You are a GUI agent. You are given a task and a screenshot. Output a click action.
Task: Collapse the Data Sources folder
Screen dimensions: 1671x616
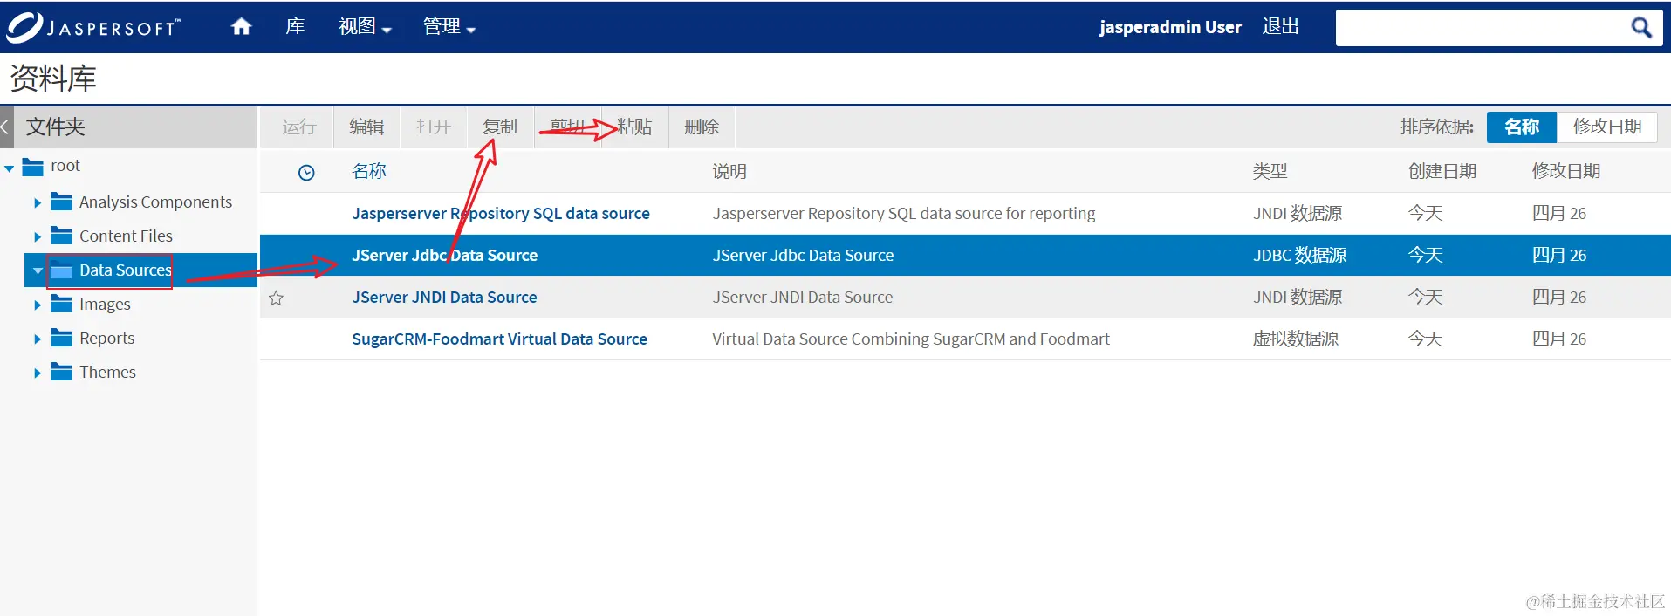click(x=38, y=271)
